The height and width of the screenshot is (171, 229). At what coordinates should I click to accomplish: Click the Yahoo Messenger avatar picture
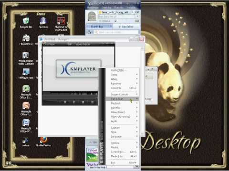pos(92,16)
